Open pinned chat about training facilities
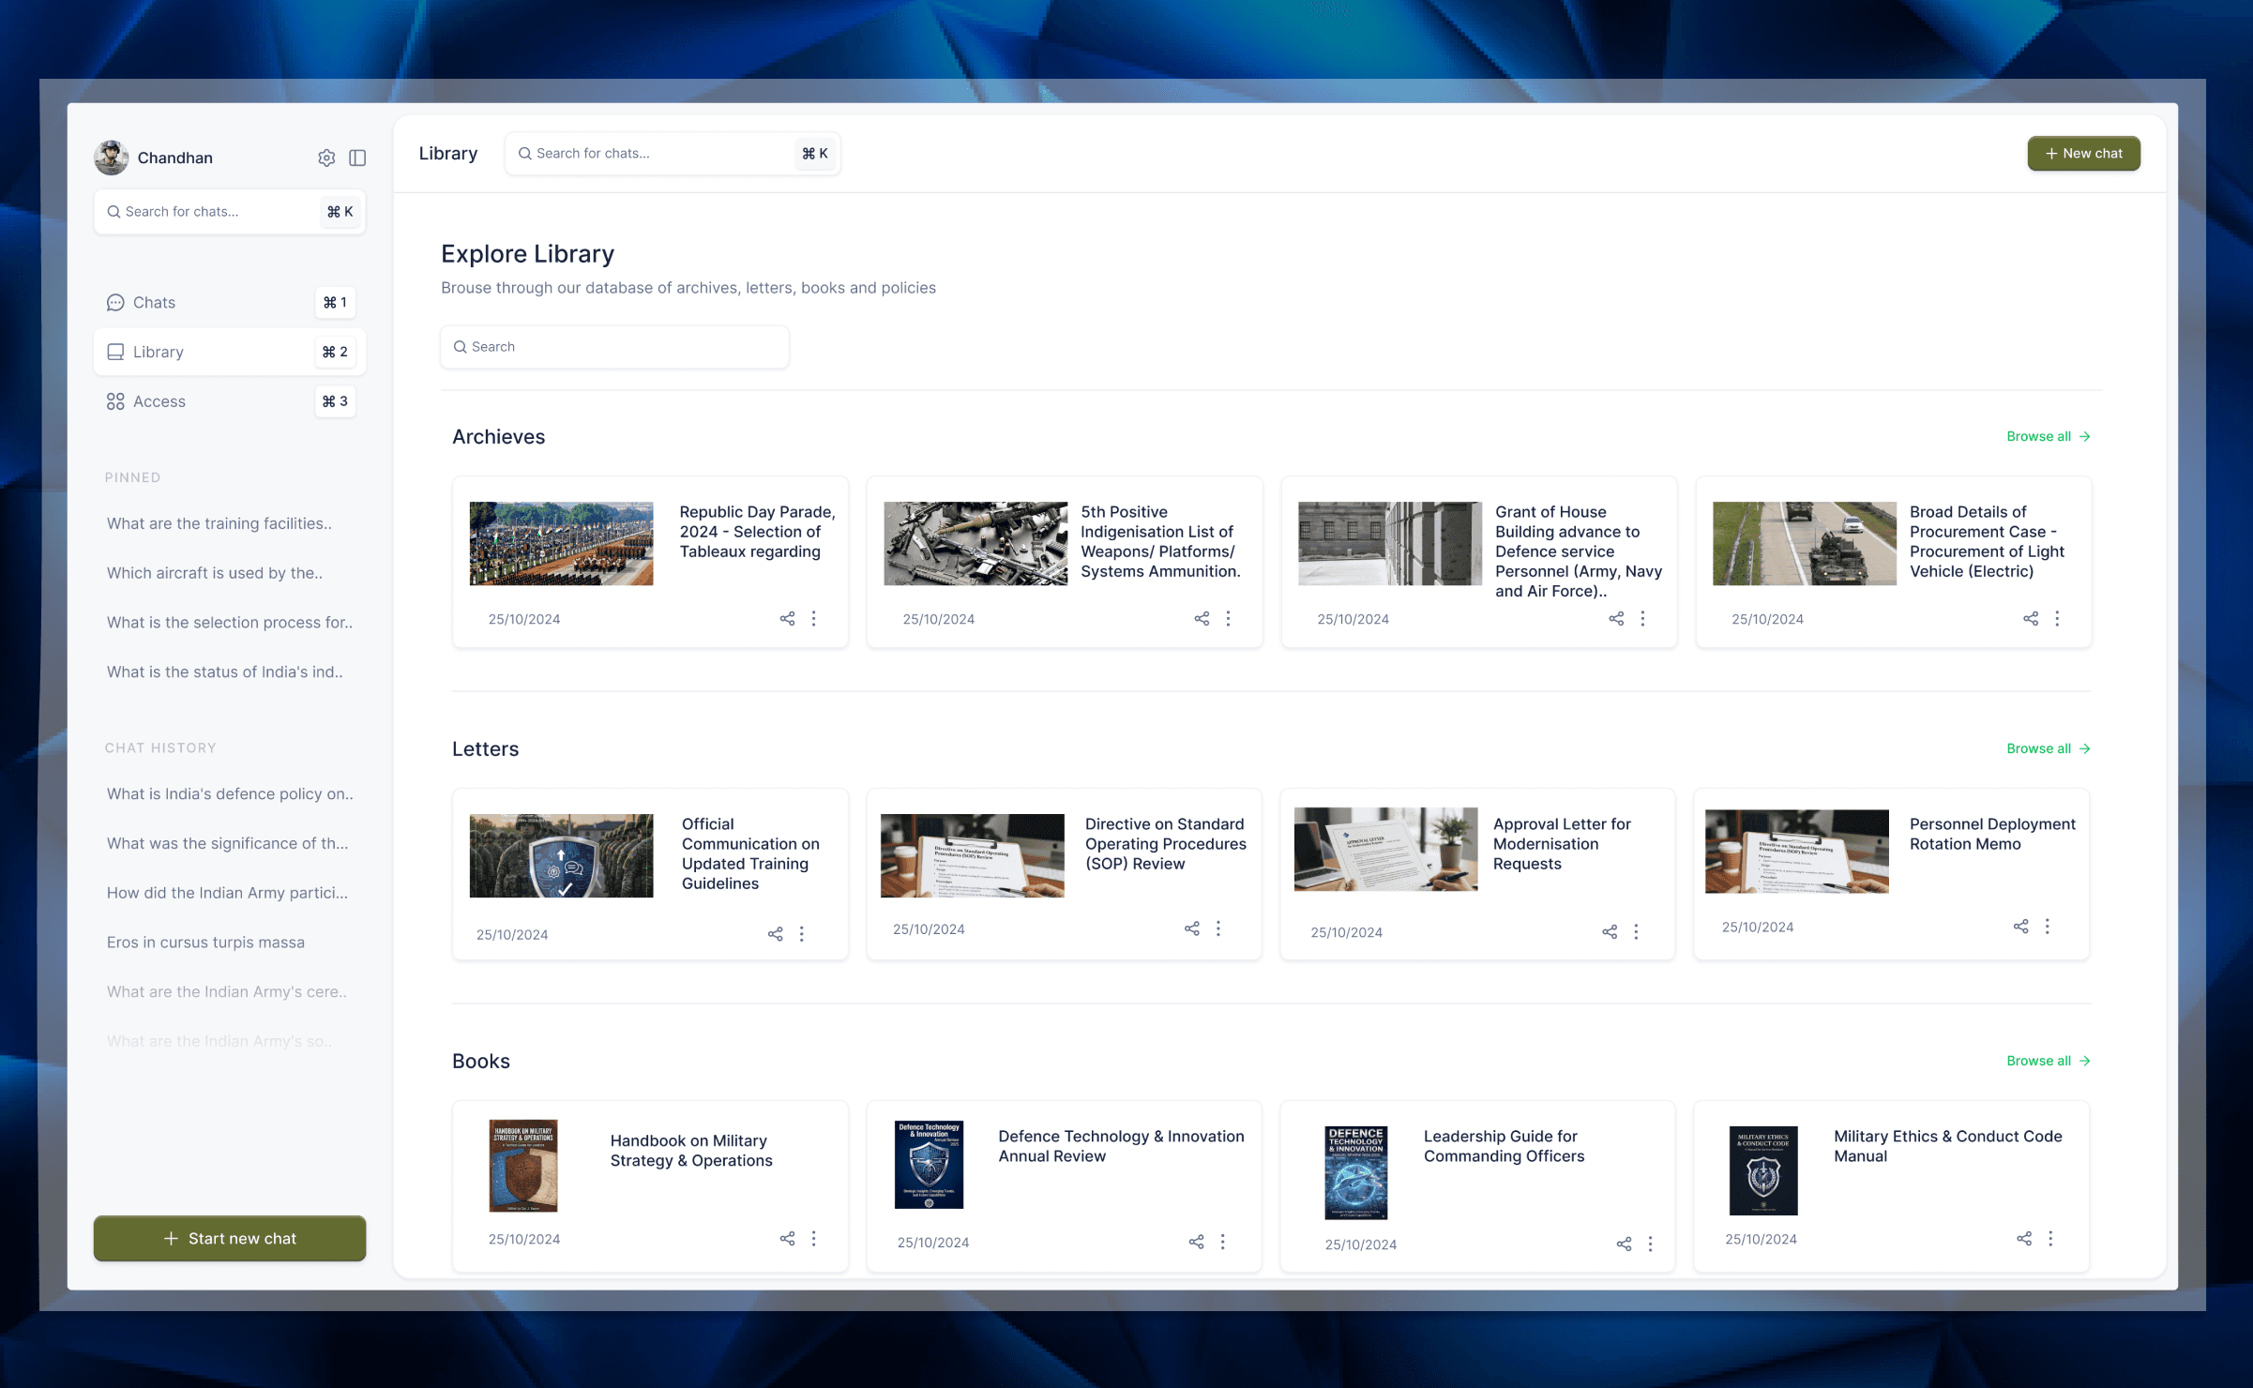This screenshot has height=1388, width=2253. 219,523
